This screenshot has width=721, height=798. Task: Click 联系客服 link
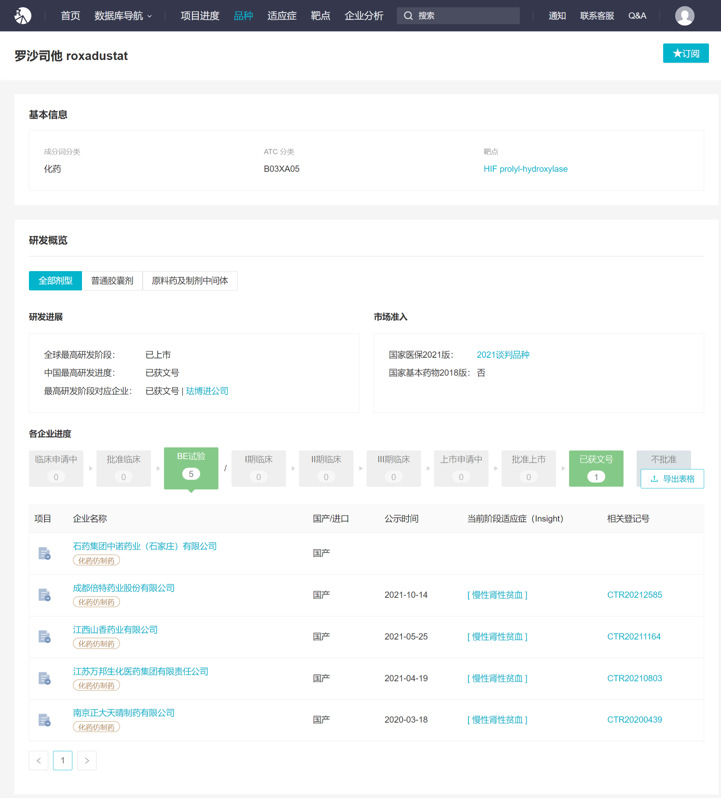tap(597, 16)
